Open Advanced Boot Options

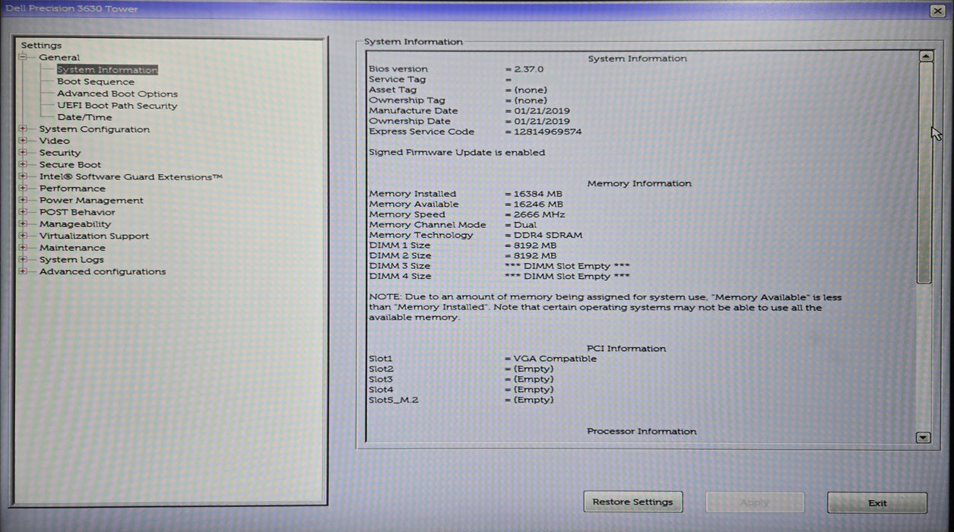click(117, 93)
